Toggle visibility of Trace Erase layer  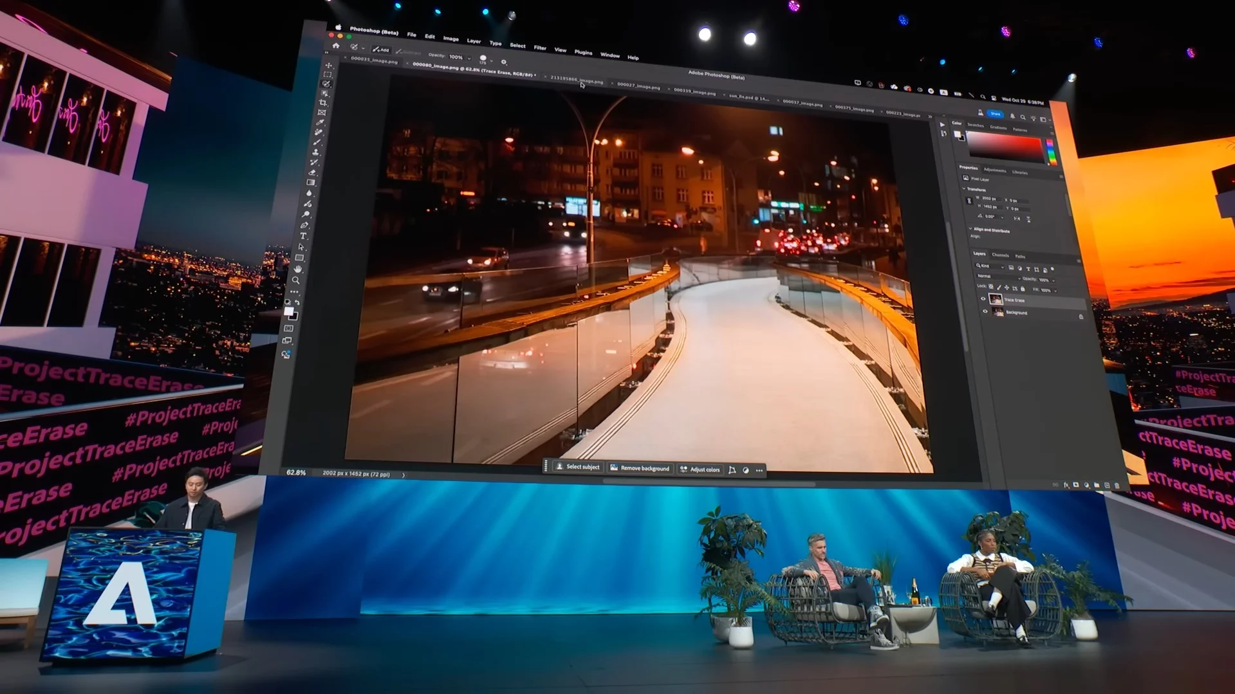coord(983,298)
